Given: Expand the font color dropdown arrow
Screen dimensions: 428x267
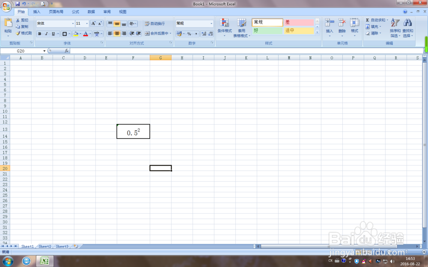Looking at the screenshot, I should coord(90,34).
